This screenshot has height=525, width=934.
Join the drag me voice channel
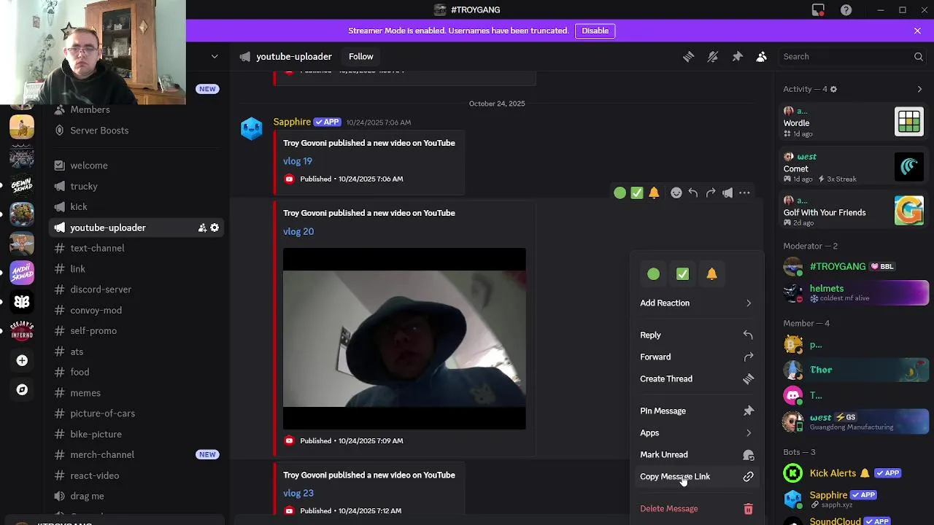(x=138, y=496)
